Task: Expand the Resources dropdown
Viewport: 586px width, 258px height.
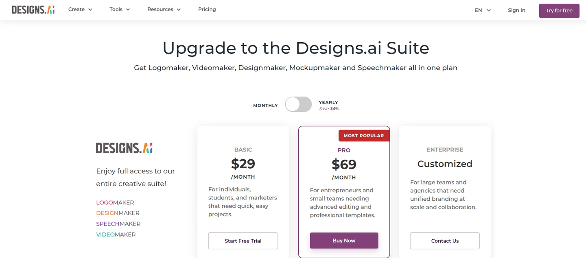Action: tap(164, 9)
